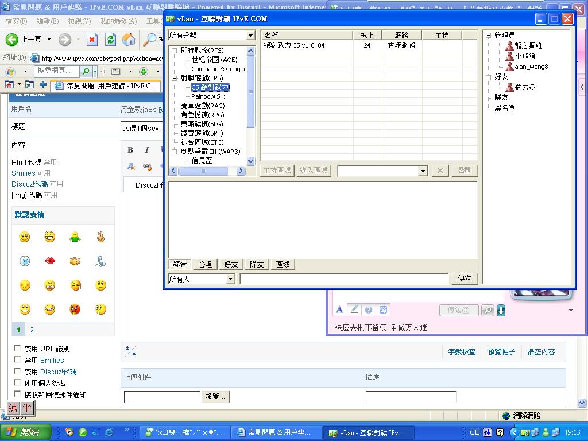Screen dimensions: 588x441
Task: Collapse 即時戰略(RTS) tree node
Action: click(175, 51)
